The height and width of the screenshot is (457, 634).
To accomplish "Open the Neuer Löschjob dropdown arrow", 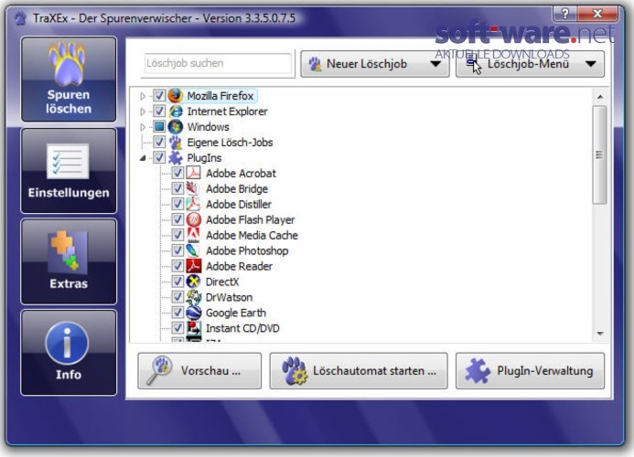I will [435, 64].
